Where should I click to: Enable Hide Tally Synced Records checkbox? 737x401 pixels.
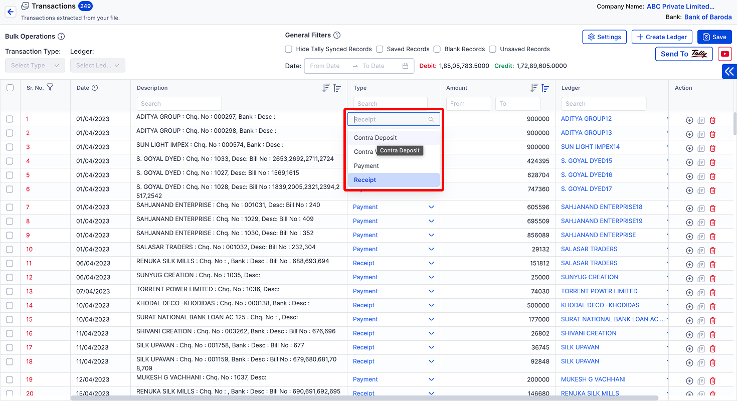(289, 49)
